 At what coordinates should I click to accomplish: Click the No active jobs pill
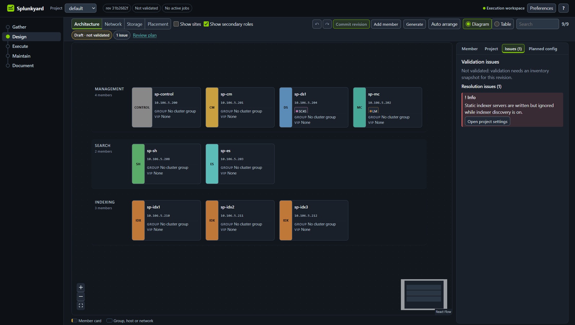[177, 8]
